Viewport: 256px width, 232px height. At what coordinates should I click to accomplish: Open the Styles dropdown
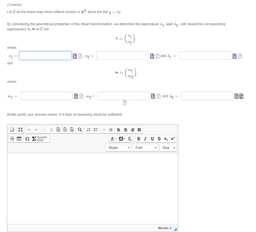tap(118, 147)
